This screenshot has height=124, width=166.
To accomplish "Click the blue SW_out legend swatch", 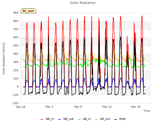I will click(x=60, y=119).
